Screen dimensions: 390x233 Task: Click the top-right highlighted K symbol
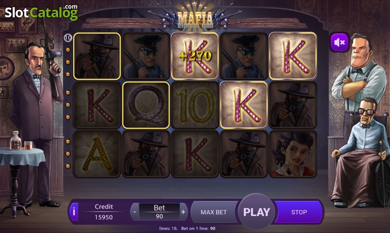coord(293,56)
